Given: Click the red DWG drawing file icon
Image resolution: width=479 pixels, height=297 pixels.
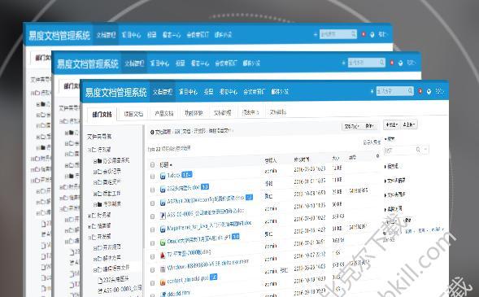Looking at the screenshot, I should (x=163, y=256).
